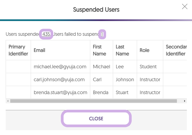Viewport: 192px width, 135px height.
Task: Select the Johnson last name cell
Action: pyautogui.click(x=125, y=80)
